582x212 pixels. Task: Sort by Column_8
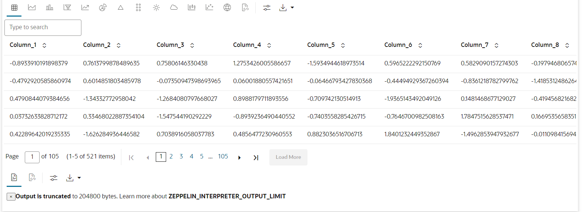[567, 45]
